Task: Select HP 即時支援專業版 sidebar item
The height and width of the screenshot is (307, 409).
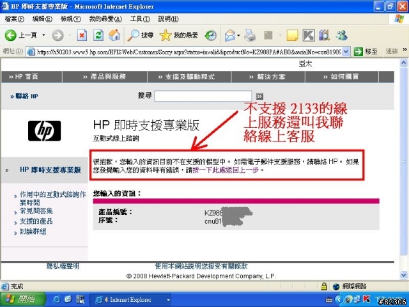Action: [50, 170]
